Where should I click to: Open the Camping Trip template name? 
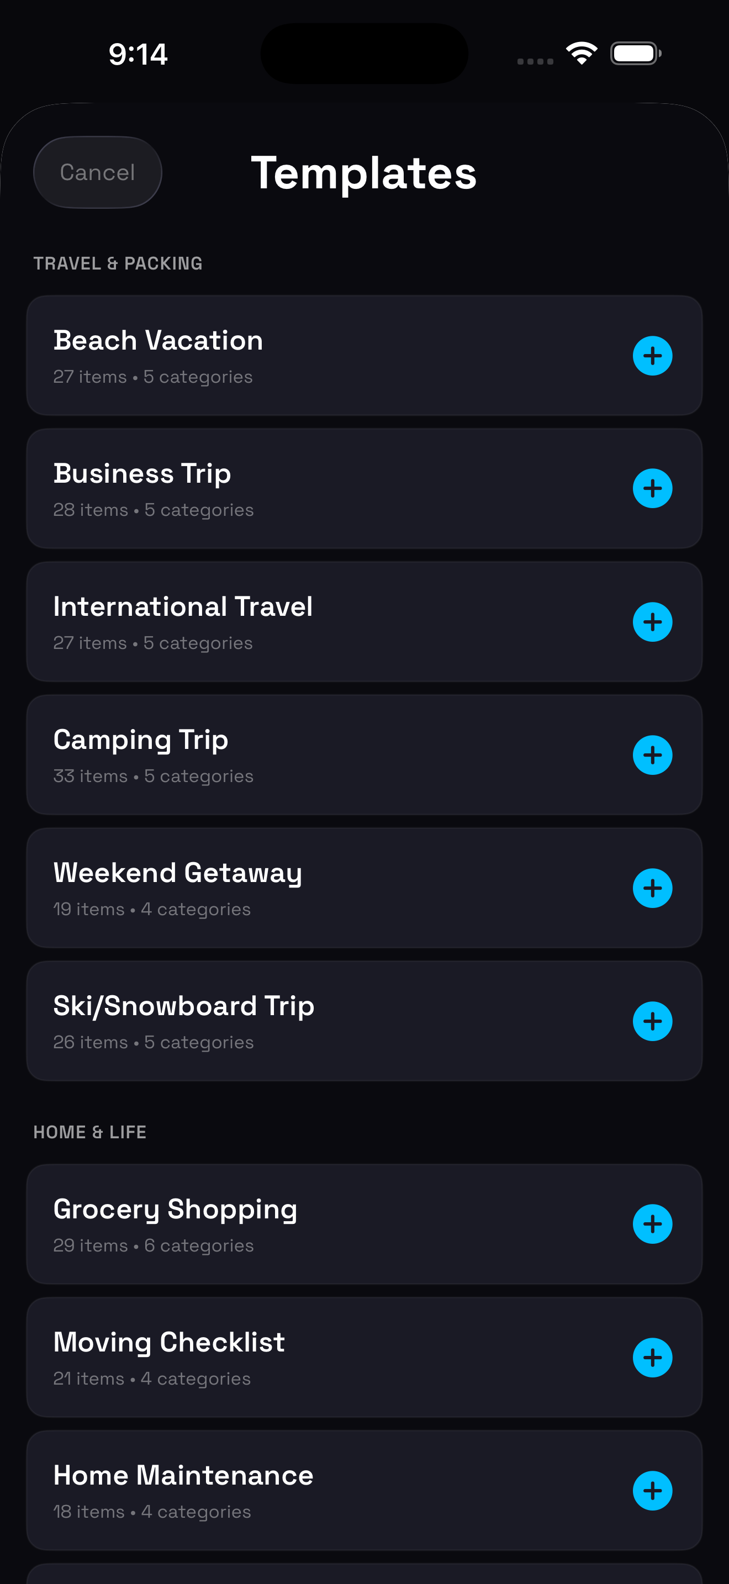point(141,740)
